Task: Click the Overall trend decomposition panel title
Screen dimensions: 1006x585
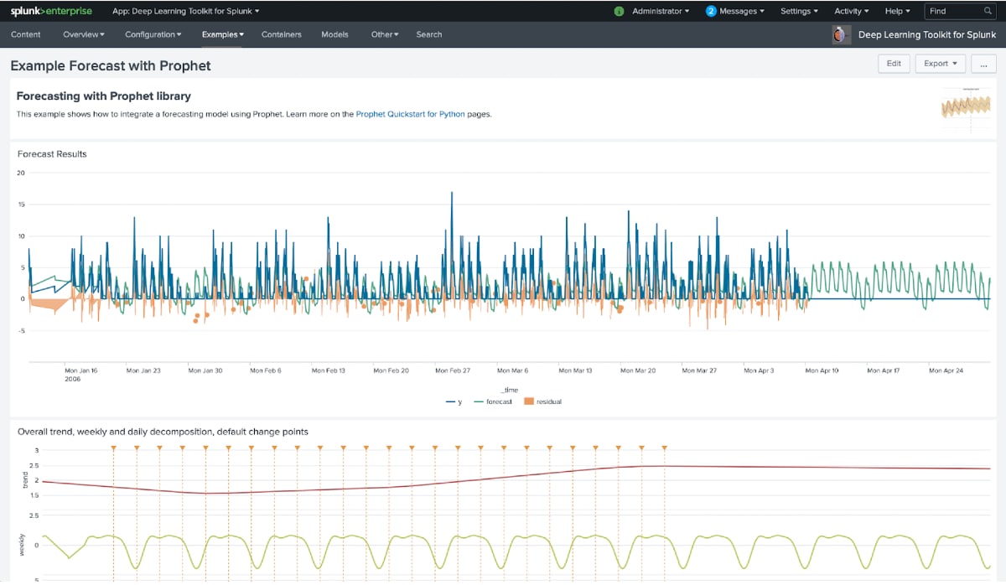Action: tap(163, 432)
